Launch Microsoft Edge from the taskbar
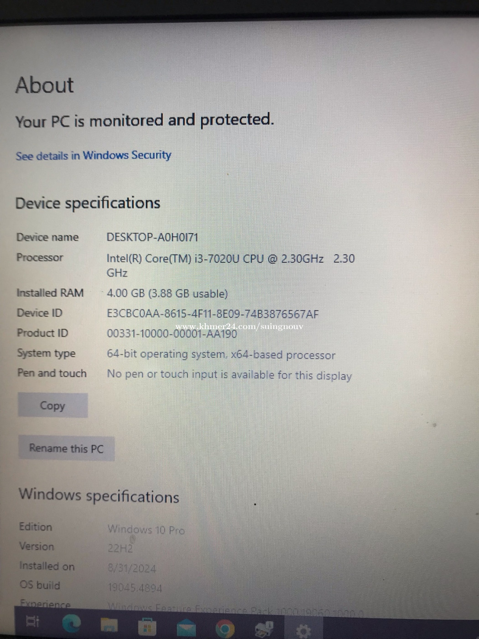Image resolution: width=479 pixels, height=639 pixels. 71,623
